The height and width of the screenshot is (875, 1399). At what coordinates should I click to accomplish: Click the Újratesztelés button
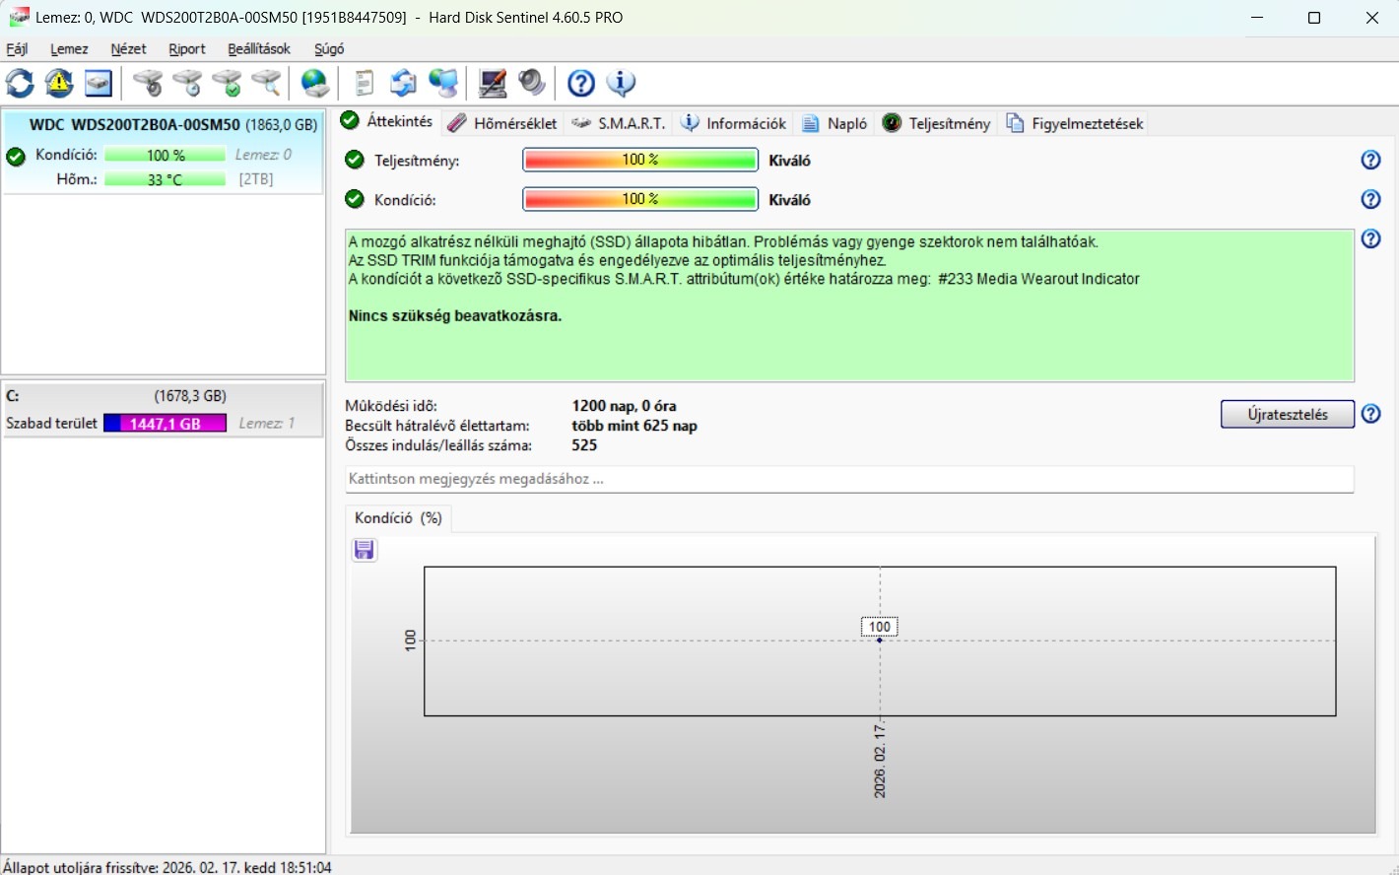click(x=1287, y=414)
